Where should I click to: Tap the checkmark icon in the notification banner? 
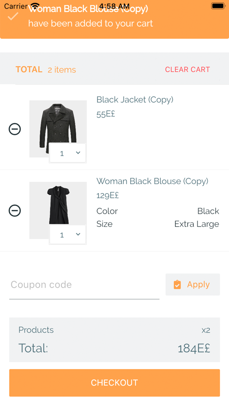(x=13, y=15)
